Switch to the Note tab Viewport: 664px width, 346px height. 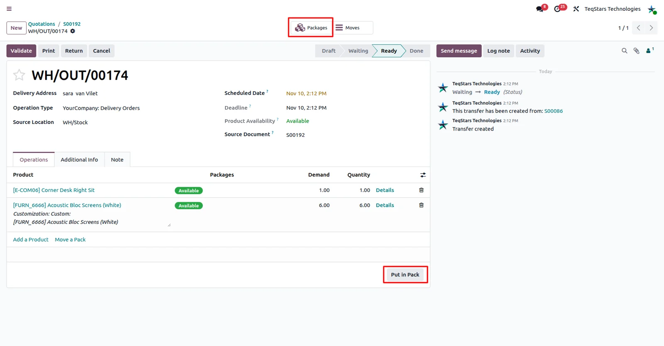pos(117,160)
